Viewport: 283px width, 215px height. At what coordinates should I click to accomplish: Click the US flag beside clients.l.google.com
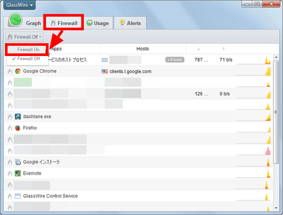click(x=105, y=71)
